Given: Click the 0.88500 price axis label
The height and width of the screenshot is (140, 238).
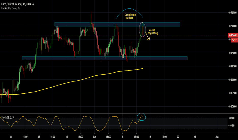Looking at the screenshot, I should 233,66.
